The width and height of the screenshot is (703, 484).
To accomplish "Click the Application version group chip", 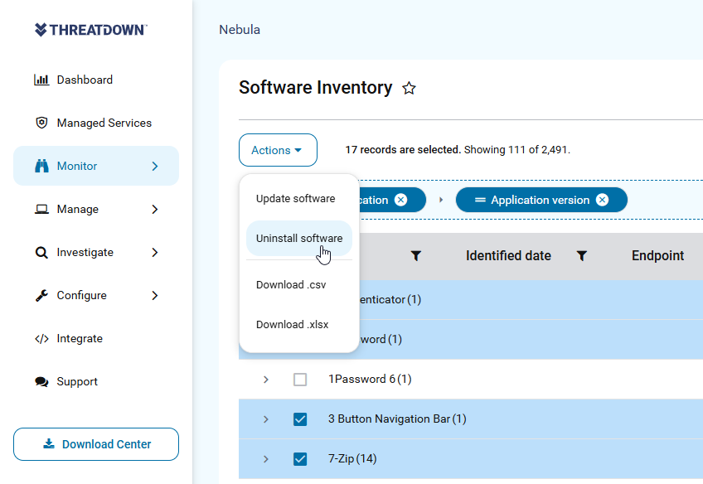I will point(541,200).
